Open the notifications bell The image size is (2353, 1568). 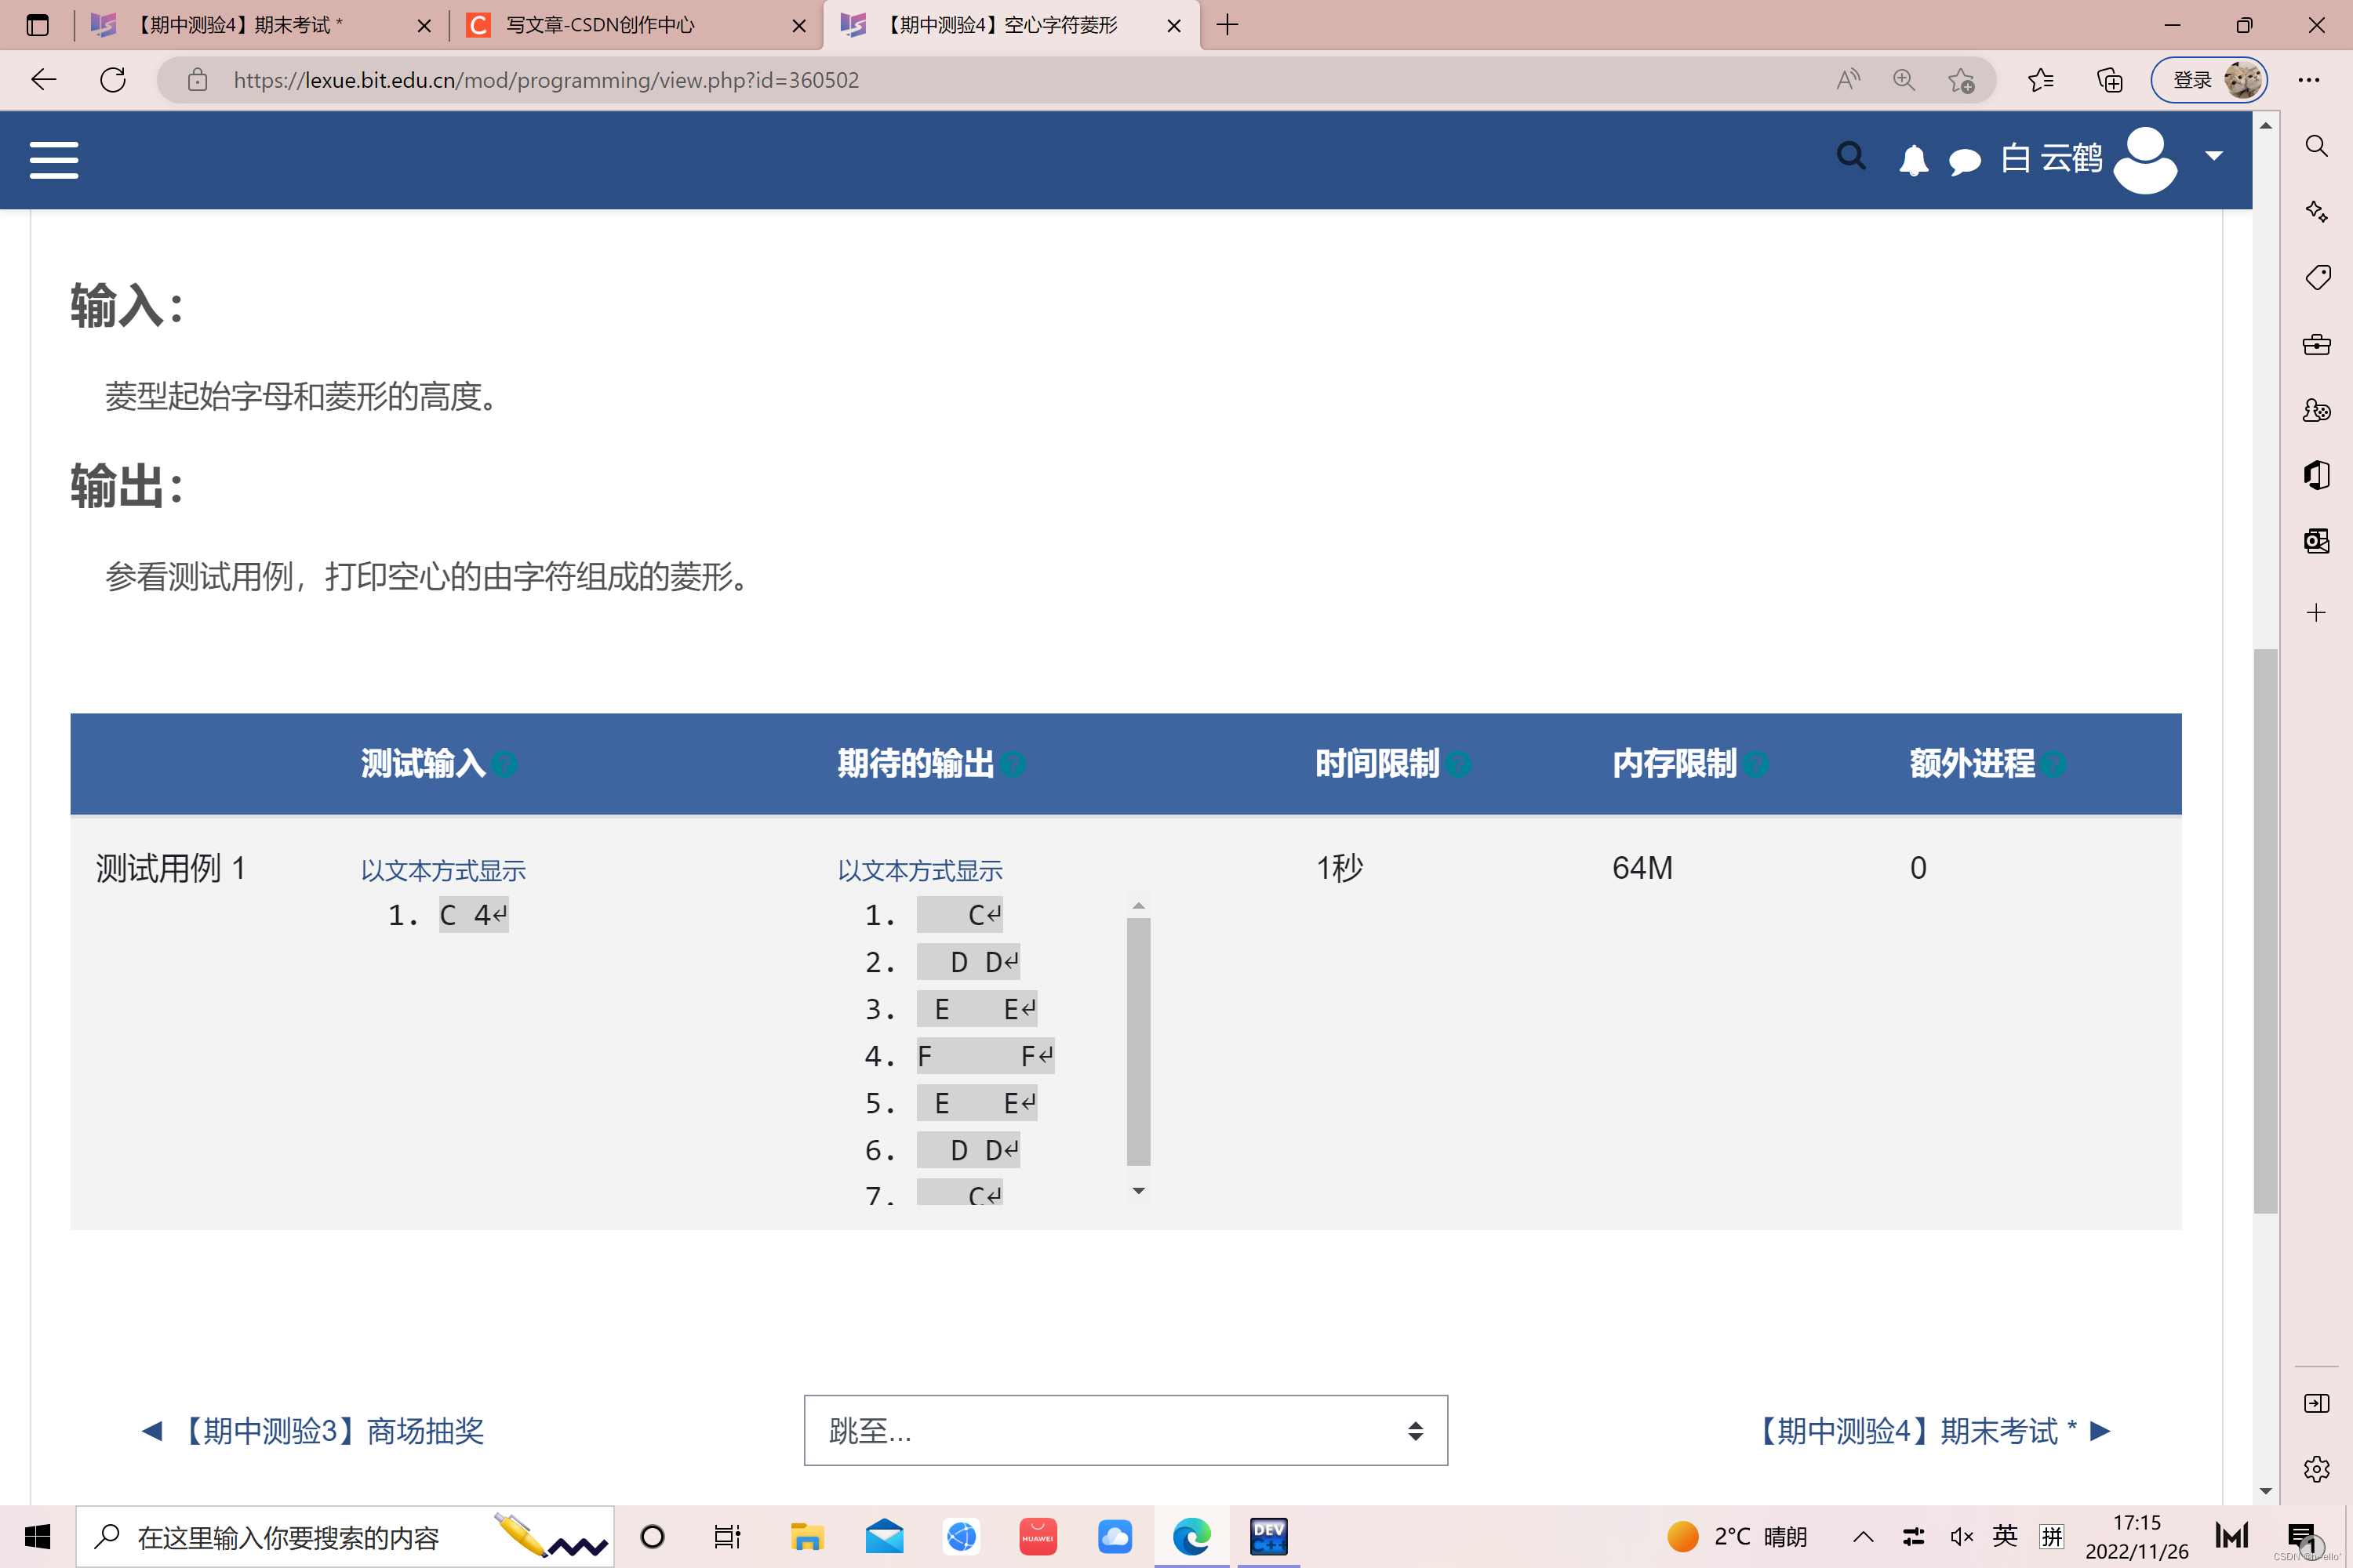[x=1913, y=160]
